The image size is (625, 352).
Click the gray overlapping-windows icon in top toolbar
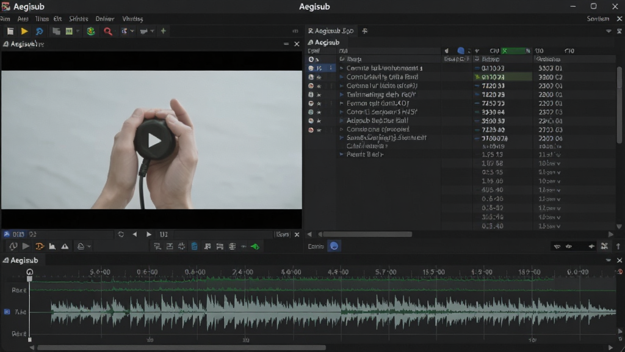click(x=56, y=31)
